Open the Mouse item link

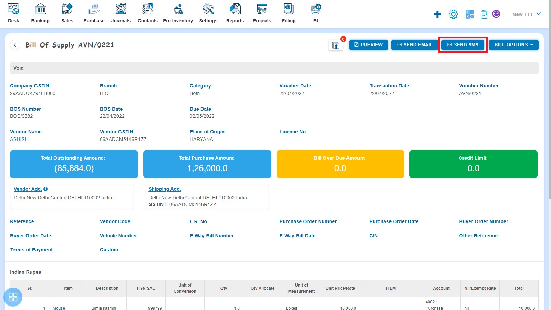59,308
